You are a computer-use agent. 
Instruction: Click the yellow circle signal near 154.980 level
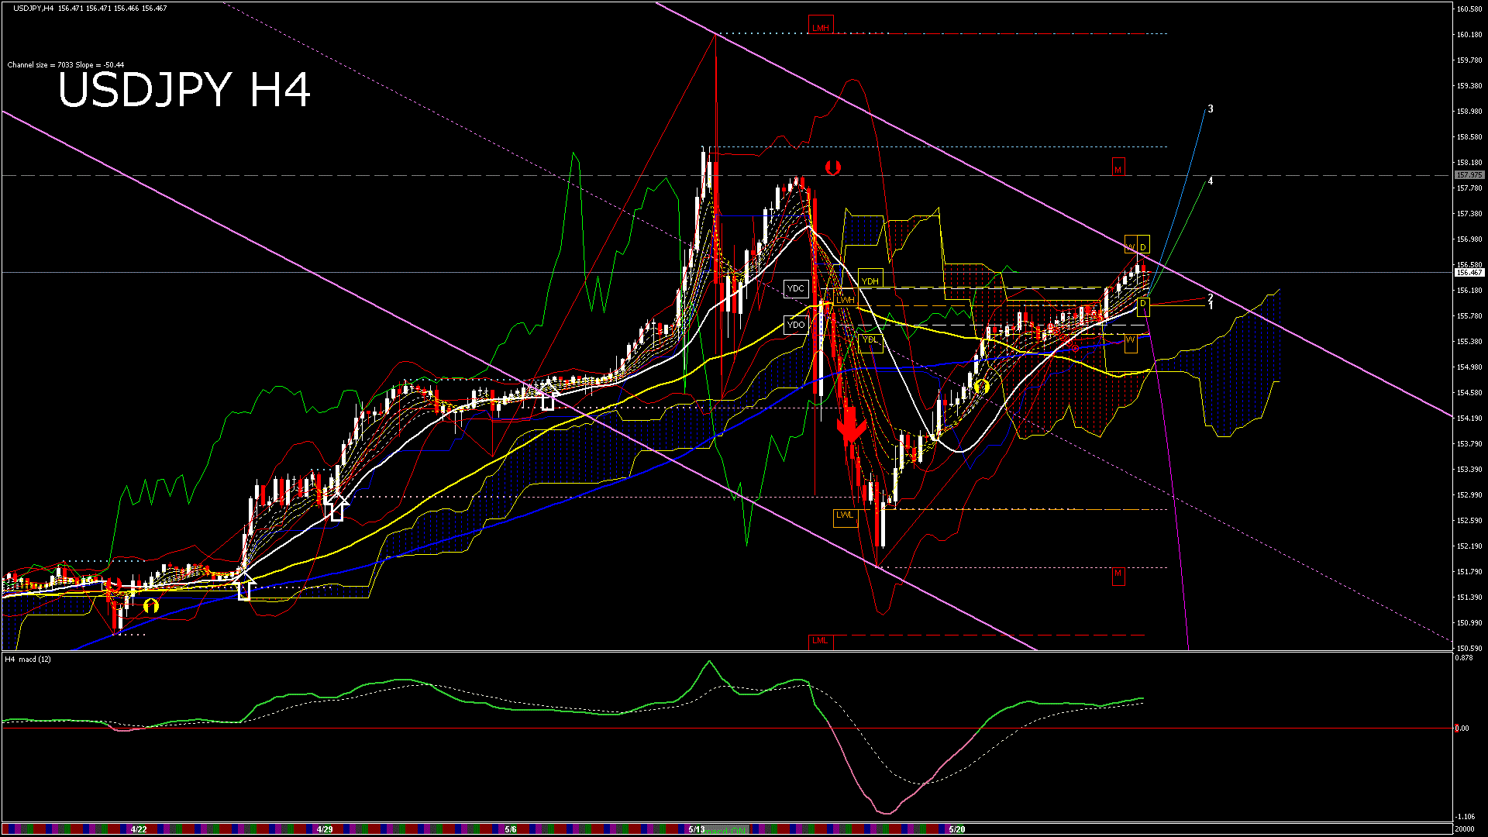click(x=982, y=386)
